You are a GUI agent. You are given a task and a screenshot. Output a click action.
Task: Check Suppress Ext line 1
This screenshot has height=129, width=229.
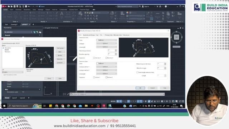[94, 77]
